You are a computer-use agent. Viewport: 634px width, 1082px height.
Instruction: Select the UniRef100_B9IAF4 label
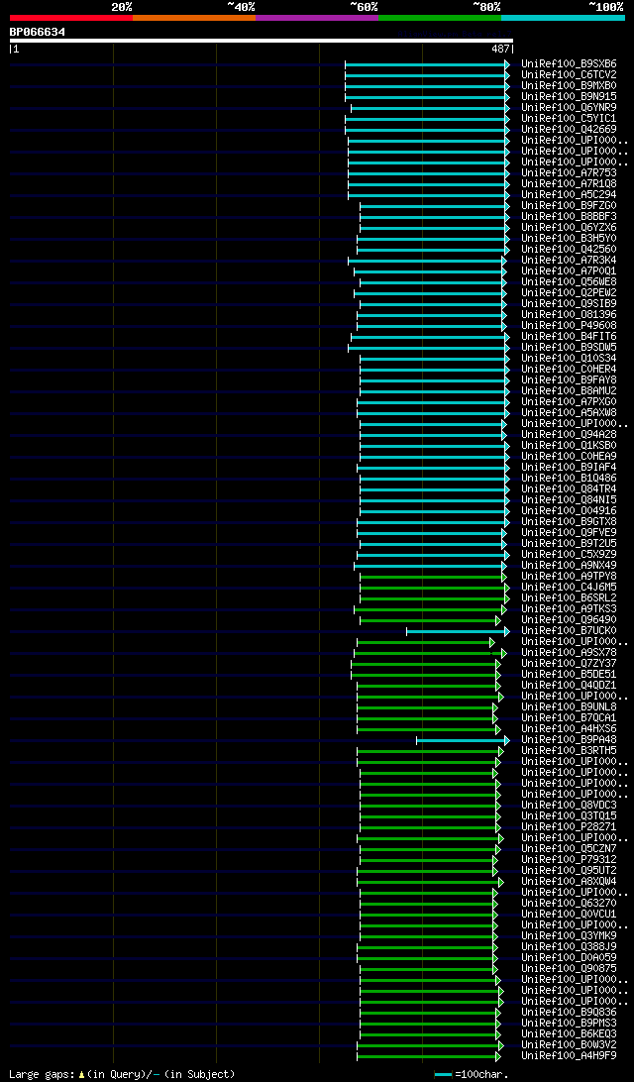click(570, 467)
